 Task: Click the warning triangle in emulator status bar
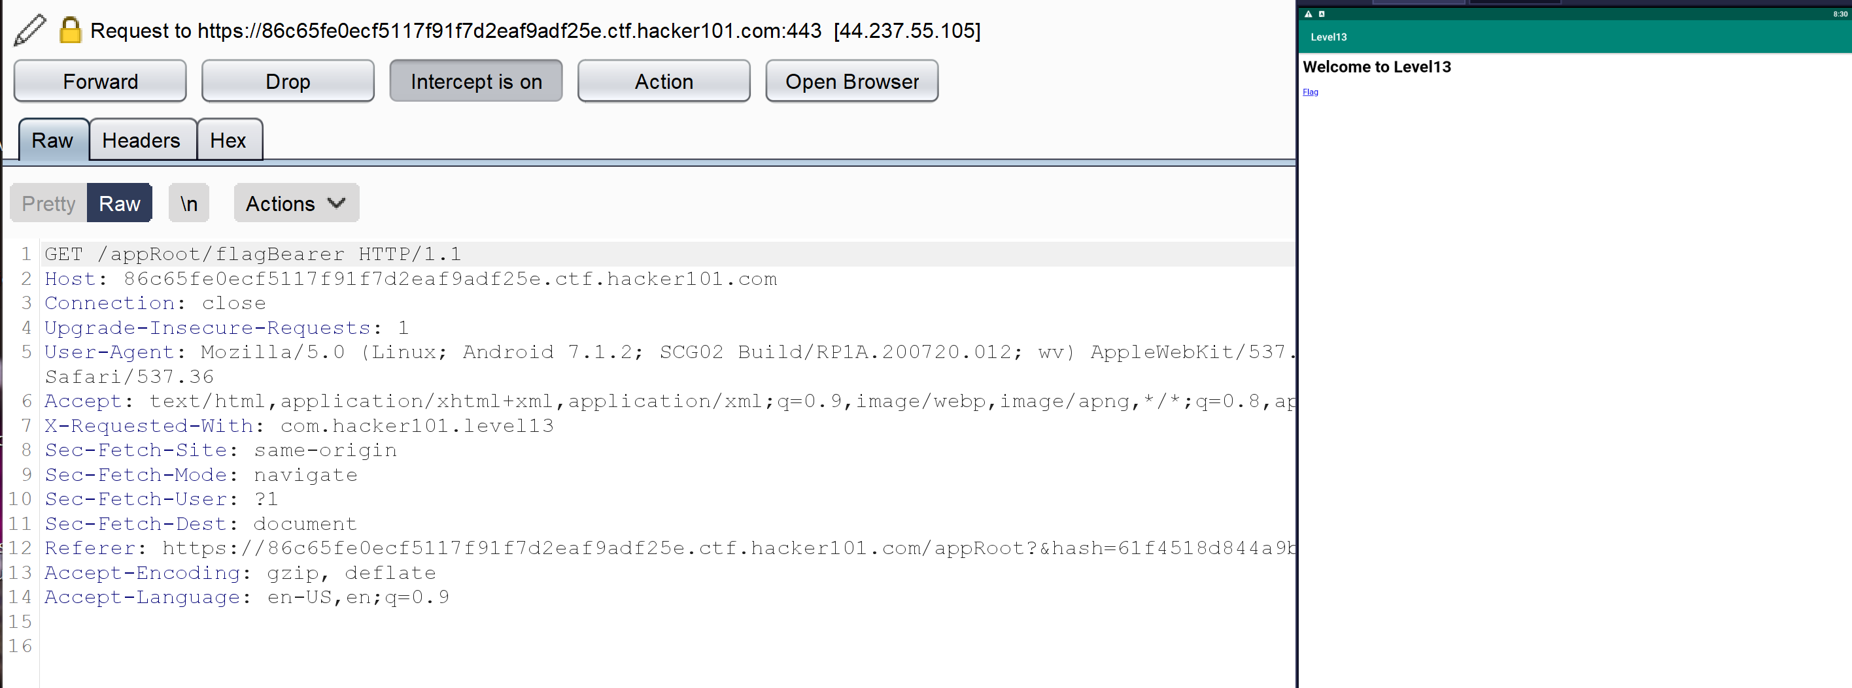click(x=1309, y=14)
